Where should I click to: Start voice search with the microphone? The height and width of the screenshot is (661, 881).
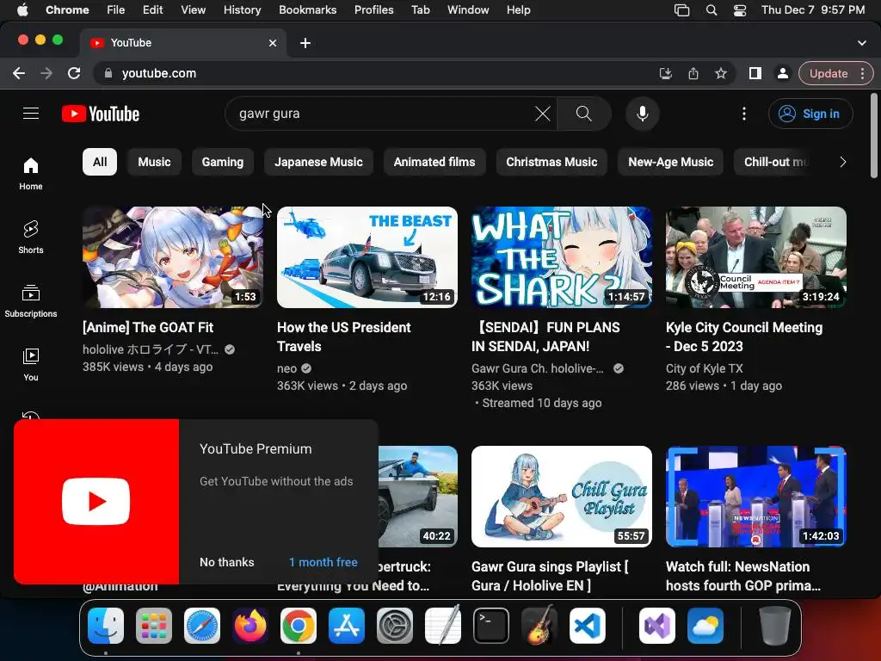click(x=642, y=114)
